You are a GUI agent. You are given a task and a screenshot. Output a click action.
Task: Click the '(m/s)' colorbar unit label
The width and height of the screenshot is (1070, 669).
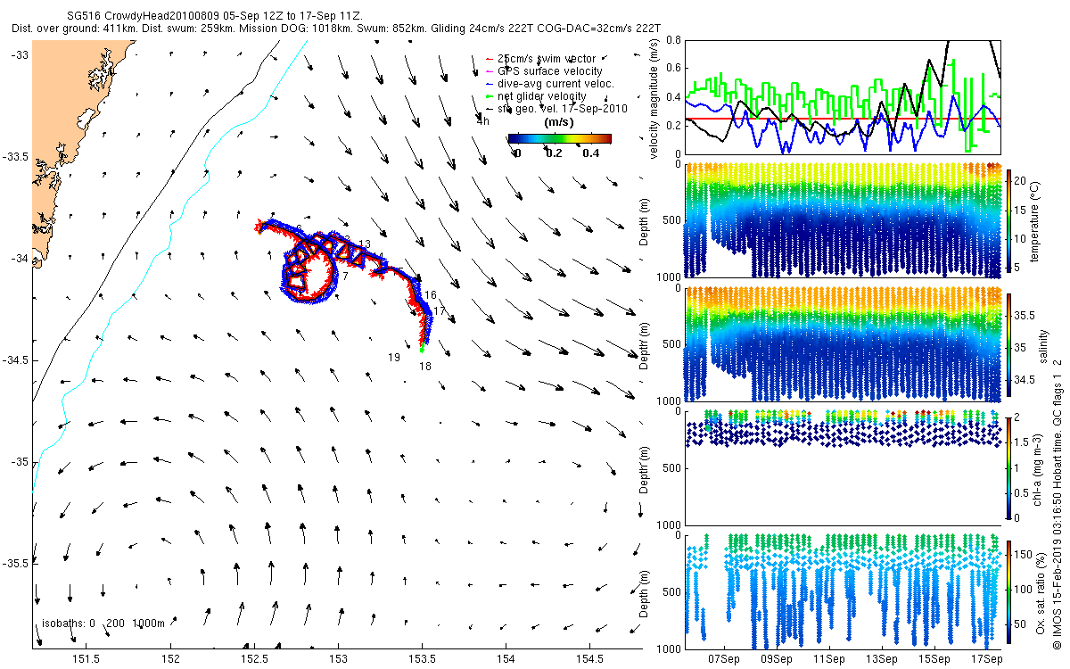click(558, 122)
